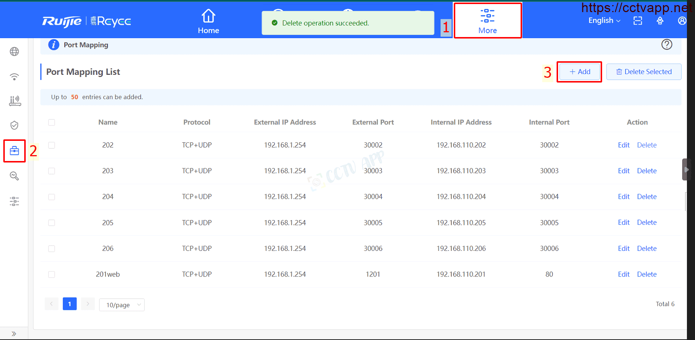Expand the left sidebar with double chevron
This screenshot has height=340, width=695.
tap(14, 334)
